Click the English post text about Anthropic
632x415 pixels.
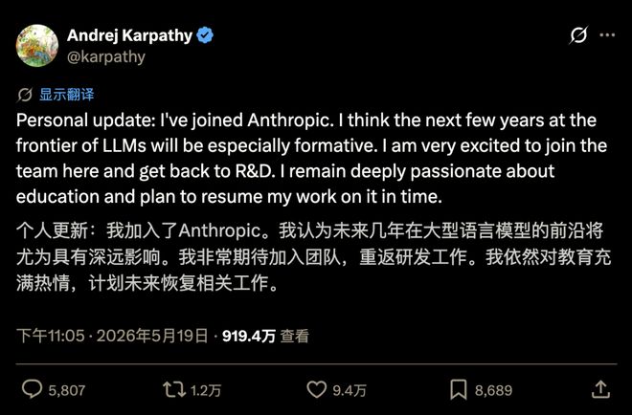tap(311, 159)
